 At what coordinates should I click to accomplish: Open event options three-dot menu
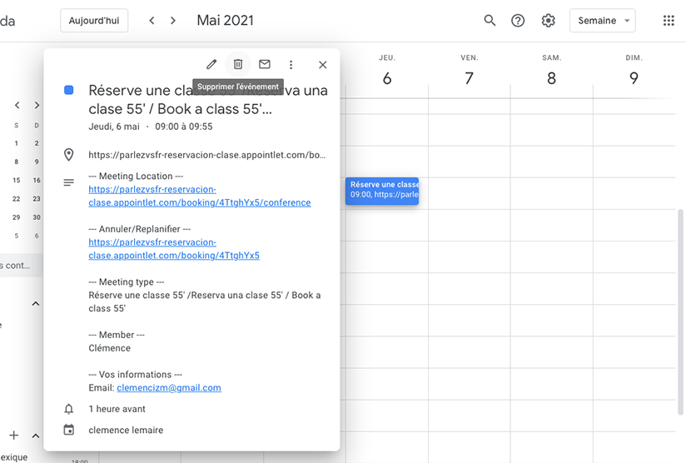click(291, 65)
